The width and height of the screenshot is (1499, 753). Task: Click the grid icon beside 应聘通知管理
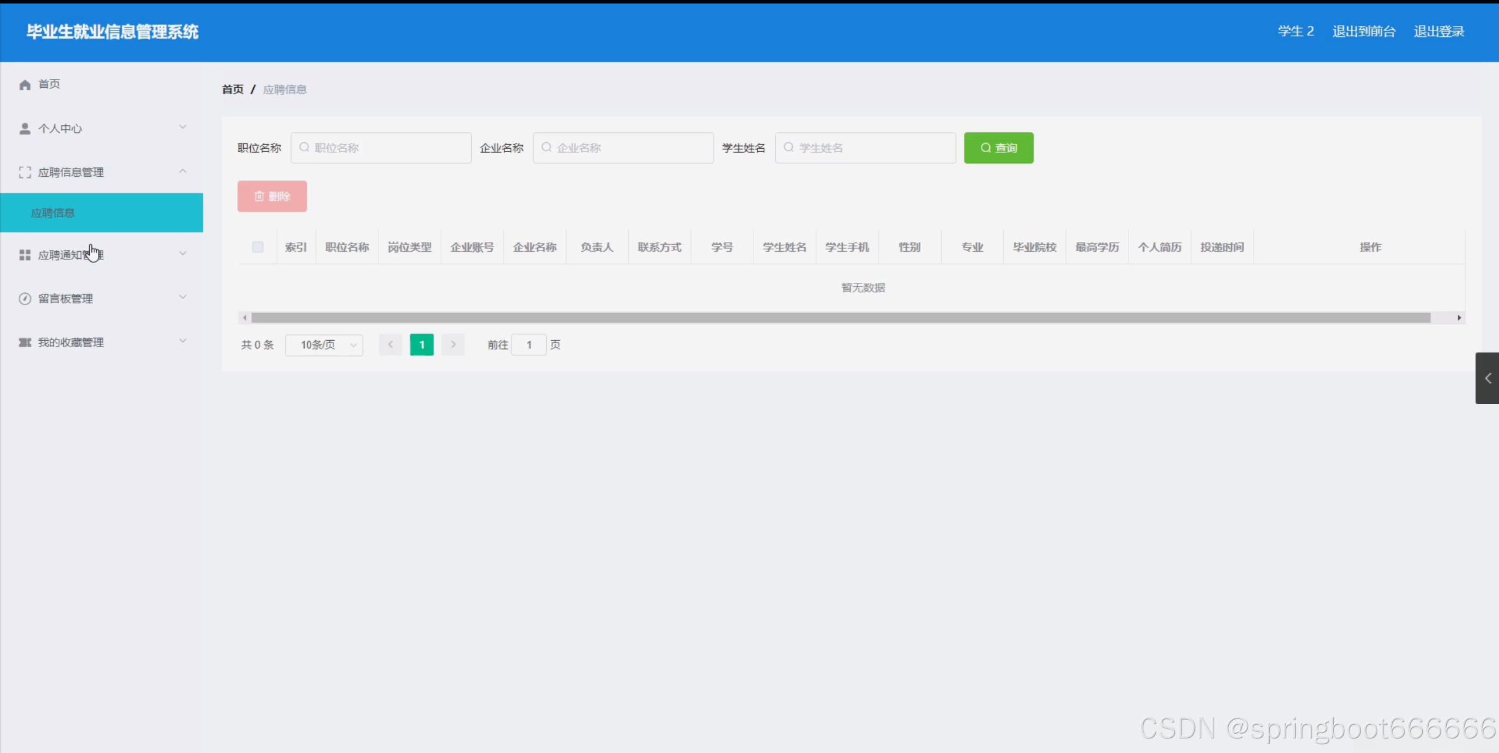(x=25, y=255)
